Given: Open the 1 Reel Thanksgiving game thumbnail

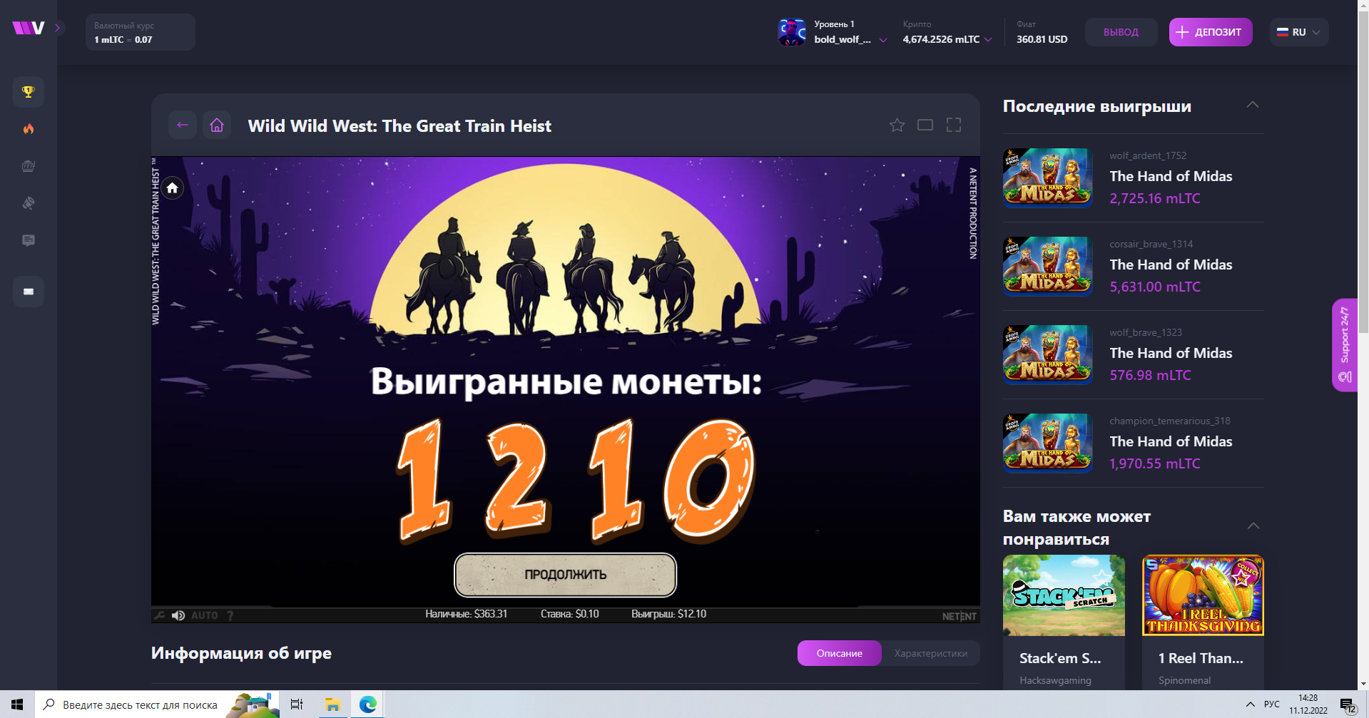Looking at the screenshot, I should [x=1203, y=595].
